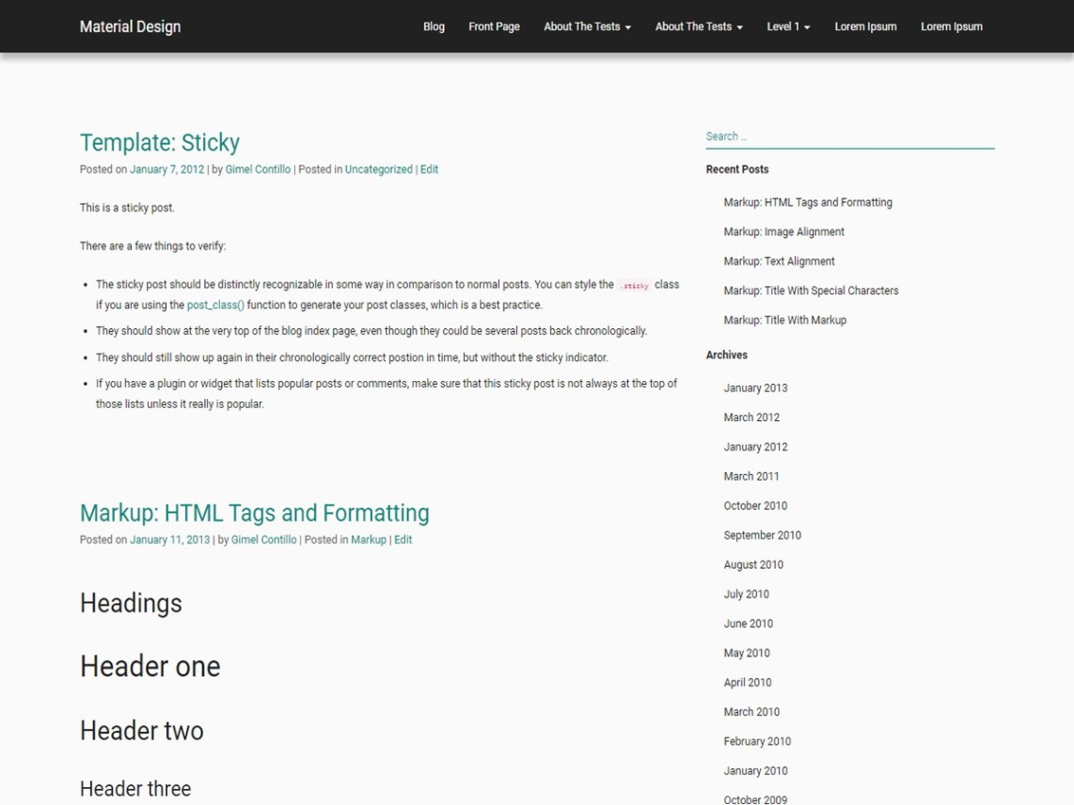Edit the Template: Sticky post
Image resolution: width=1074 pixels, height=805 pixels.
point(429,169)
